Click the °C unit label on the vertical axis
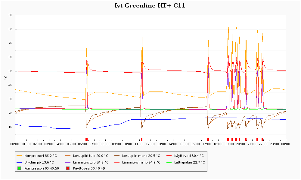 coord(6,78)
